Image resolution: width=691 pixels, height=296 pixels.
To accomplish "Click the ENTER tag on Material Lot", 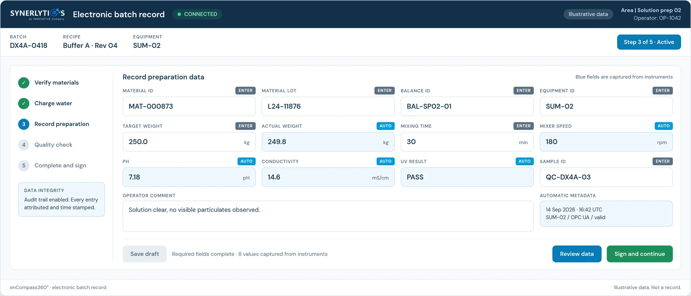I will click(x=384, y=91).
